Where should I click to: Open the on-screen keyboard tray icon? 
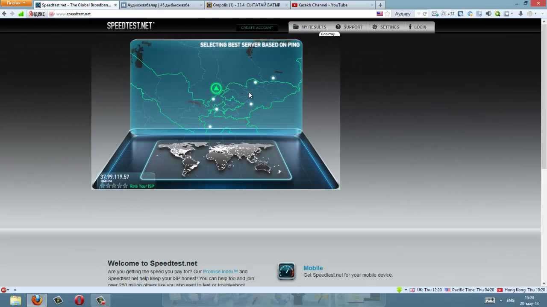(x=490, y=301)
